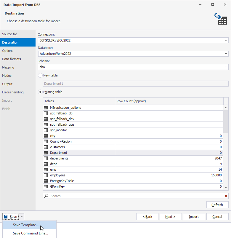Click the table icon beside CountryRegion

[x=46, y=141]
